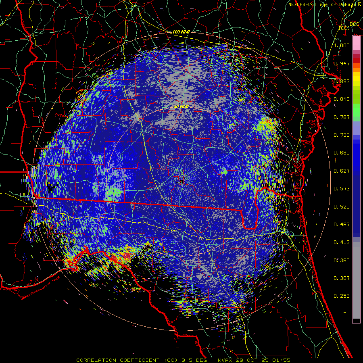Click the 0.627 scale value
Screen dimensions: 363x363
pos(342,171)
